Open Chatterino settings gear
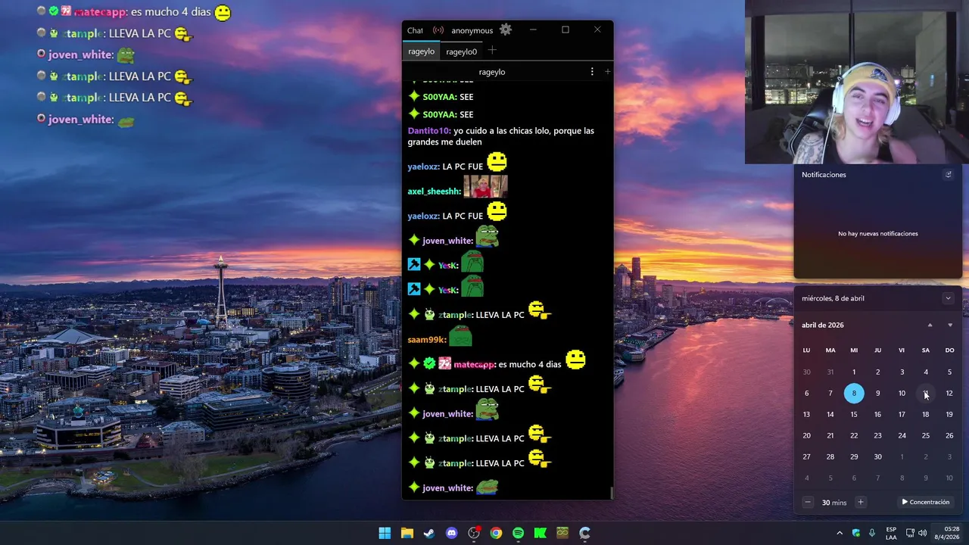Viewport: 969px width, 545px height. 506,30
